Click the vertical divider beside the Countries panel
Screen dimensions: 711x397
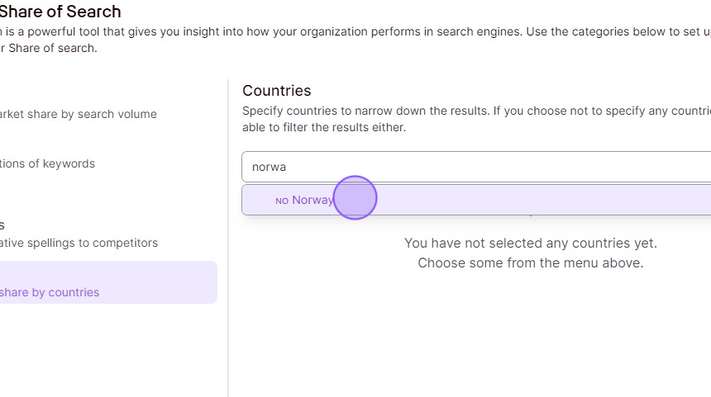coord(228,238)
